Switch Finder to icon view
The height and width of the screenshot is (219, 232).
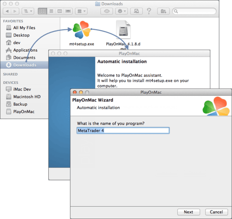coord(43,11)
